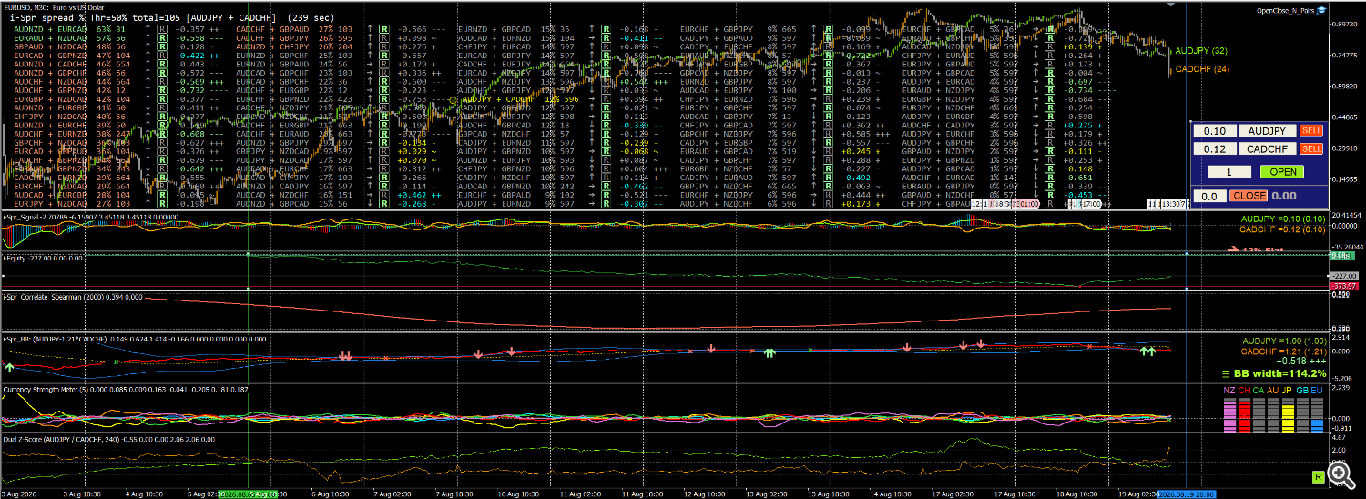The width and height of the screenshot is (1366, 499).
Task: Click the green OPEN button
Action: point(1281,171)
